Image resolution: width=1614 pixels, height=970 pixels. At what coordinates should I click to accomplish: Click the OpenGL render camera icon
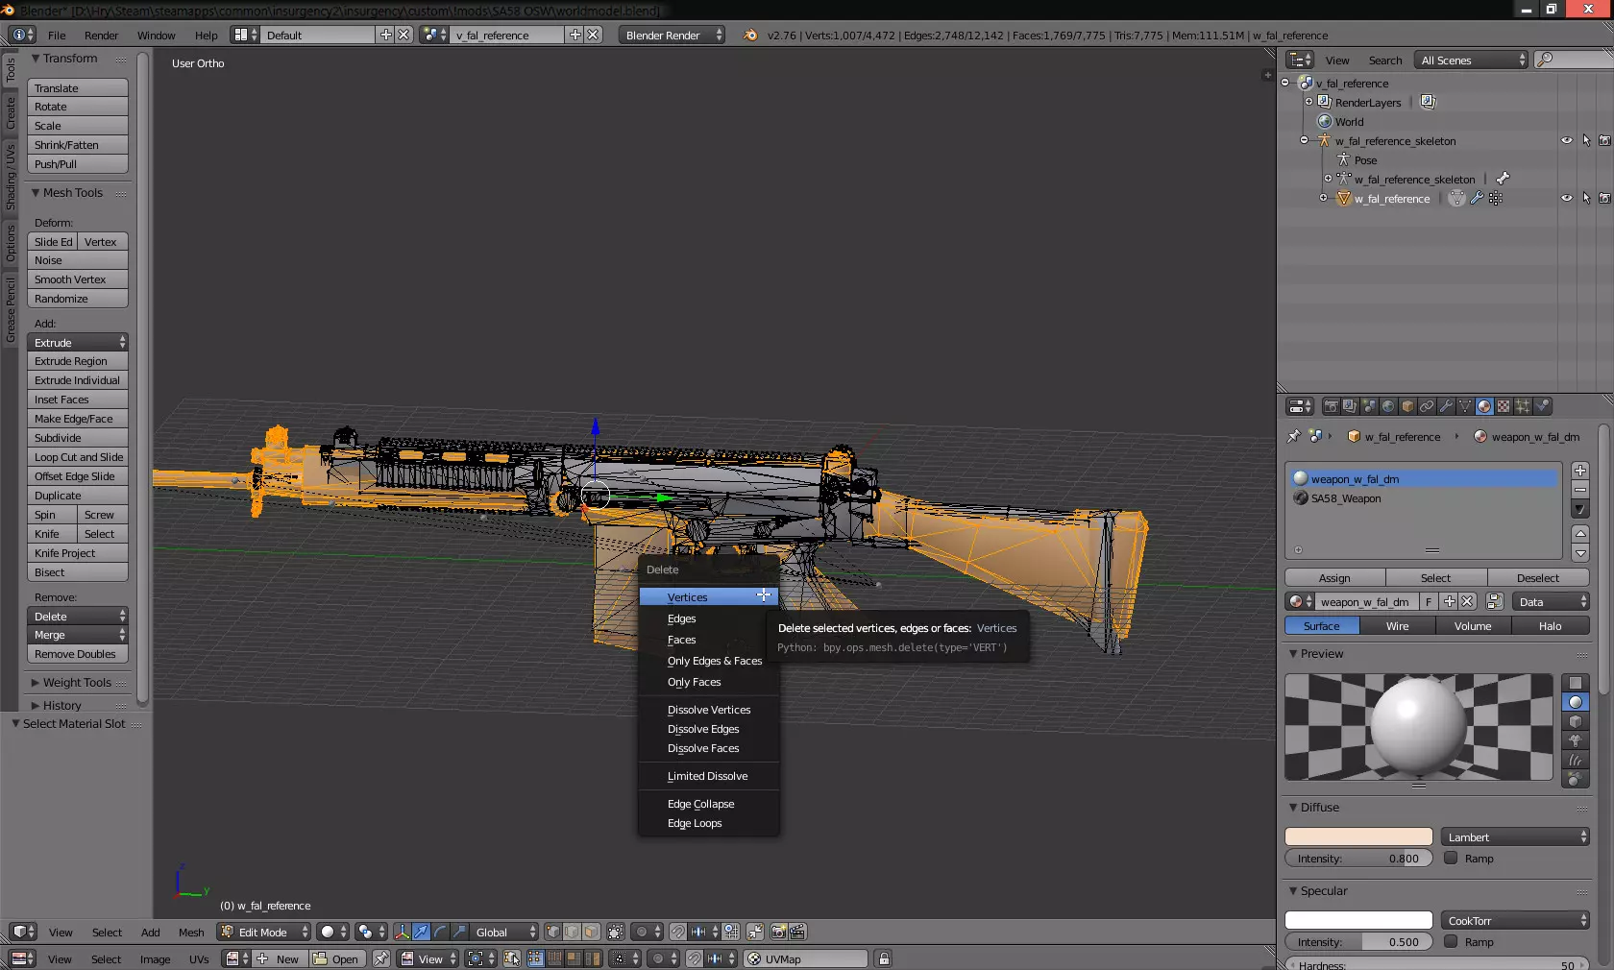[778, 932]
